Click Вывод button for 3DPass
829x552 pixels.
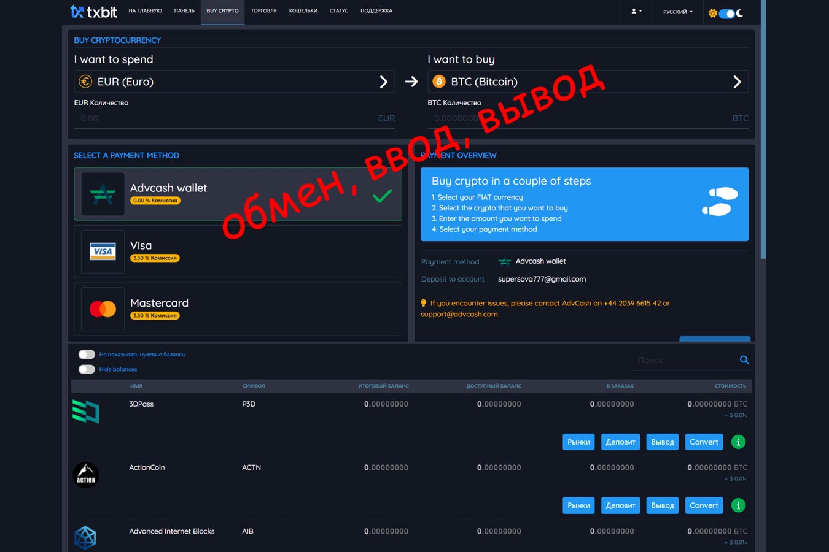click(663, 442)
